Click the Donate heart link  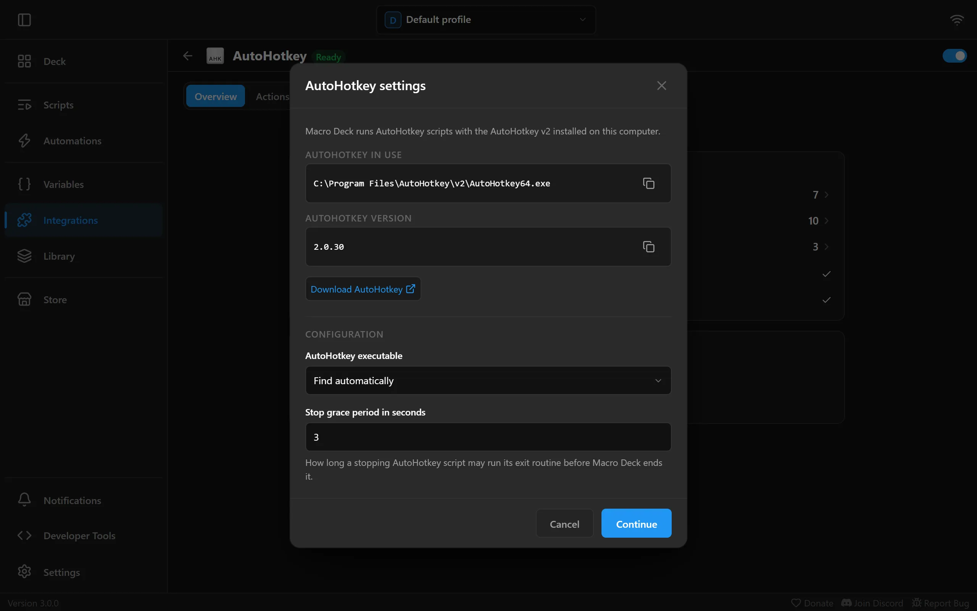pos(812,603)
